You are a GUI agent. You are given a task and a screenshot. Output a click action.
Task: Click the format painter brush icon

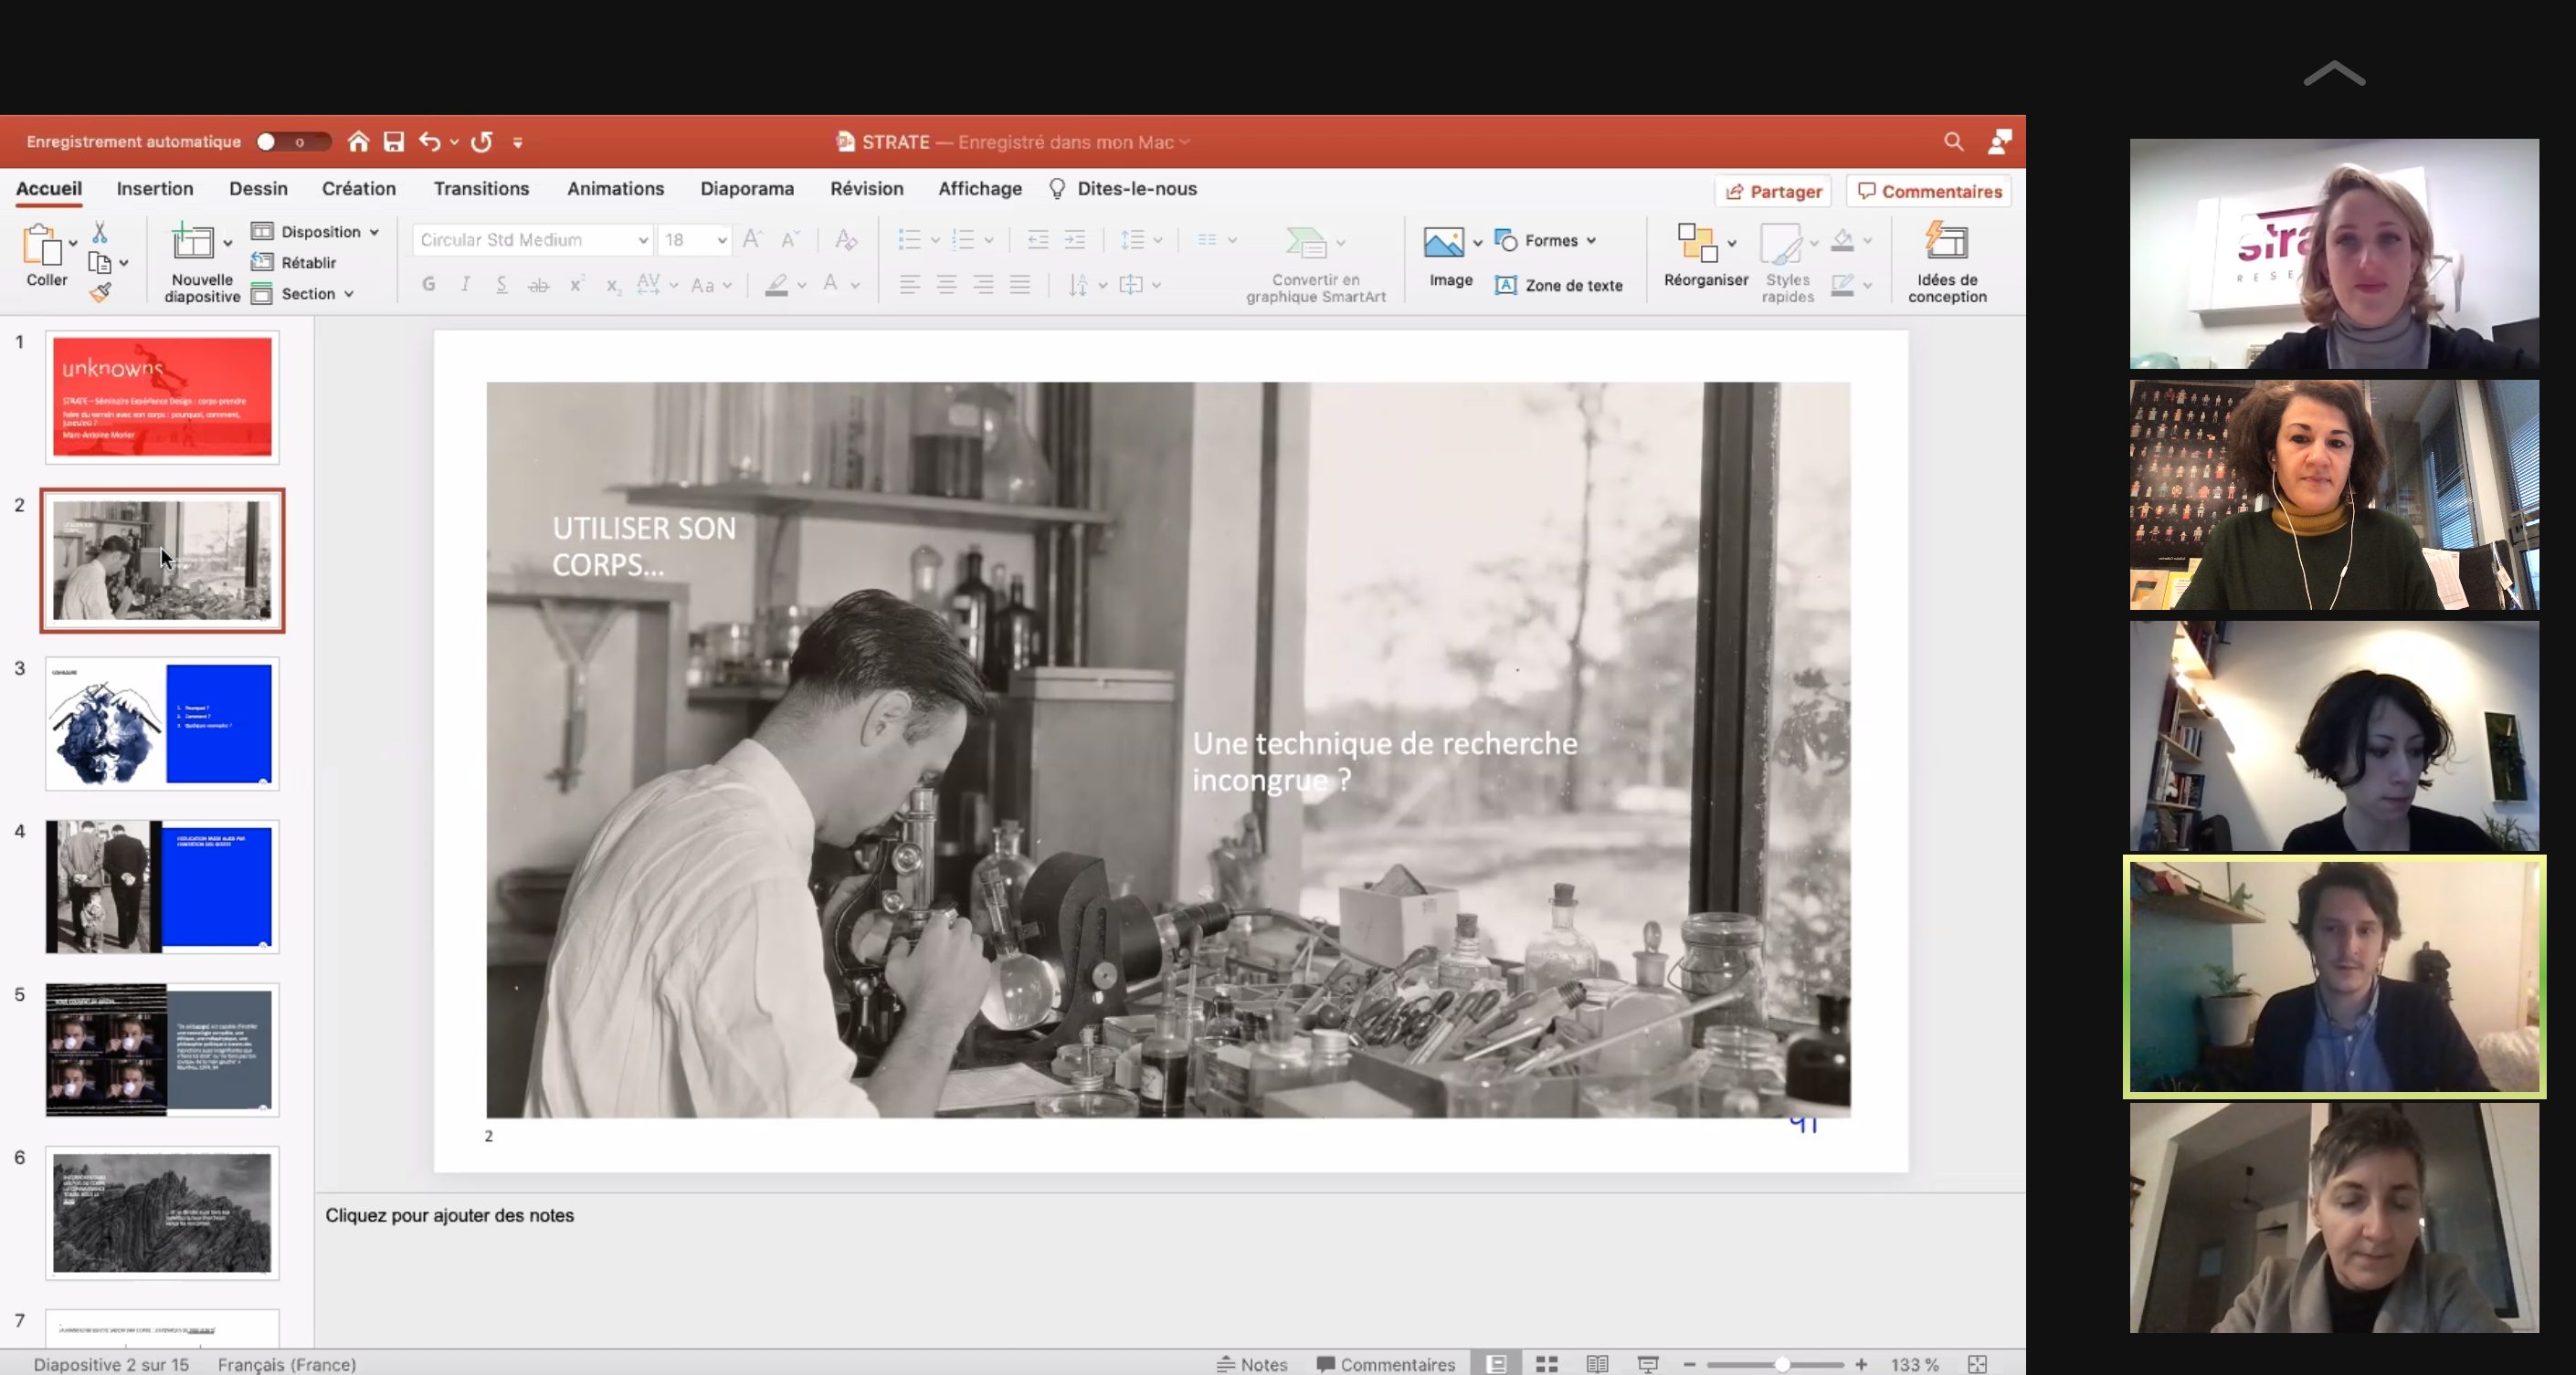click(x=100, y=293)
